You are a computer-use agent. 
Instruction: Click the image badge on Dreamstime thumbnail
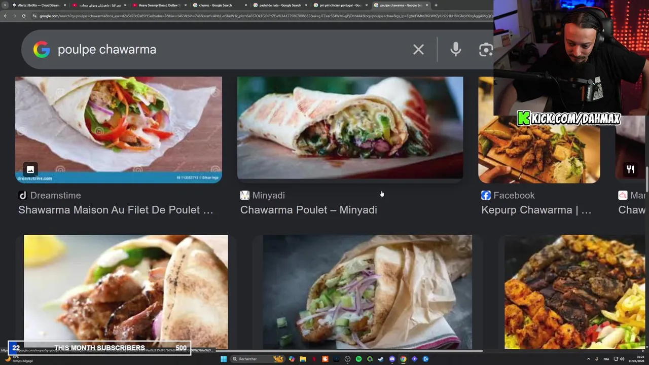[30, 169]
